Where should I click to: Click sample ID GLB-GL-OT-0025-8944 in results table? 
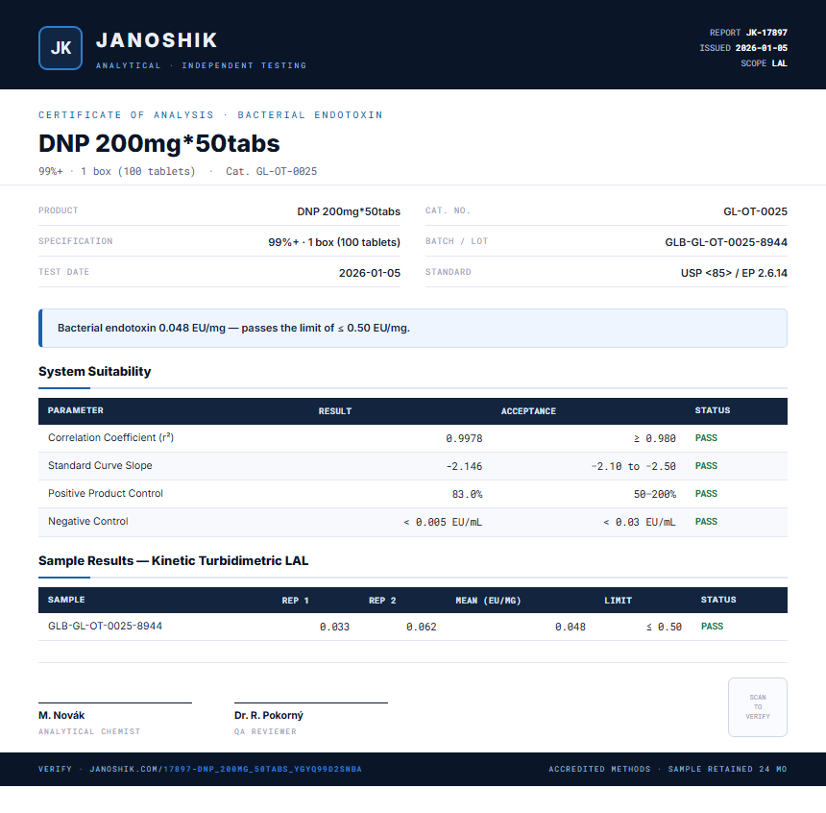tap(105, 626)
